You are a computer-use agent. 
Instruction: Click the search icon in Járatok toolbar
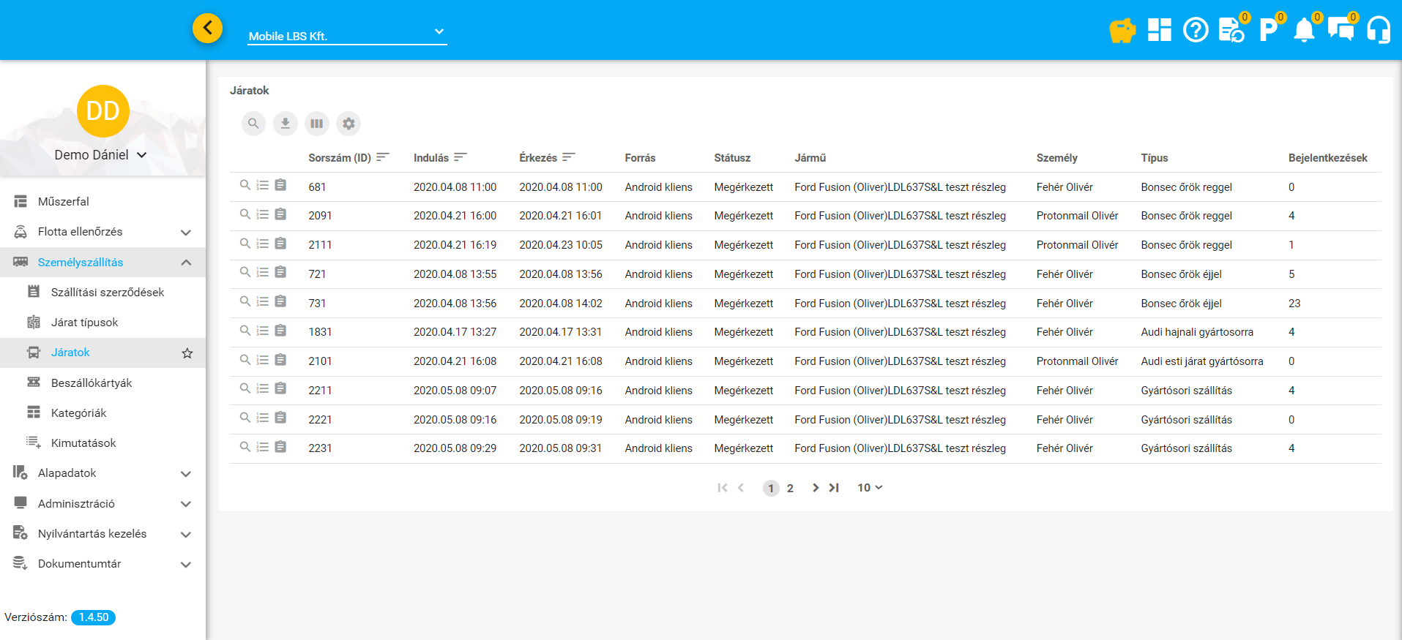[x=253, y=124]
